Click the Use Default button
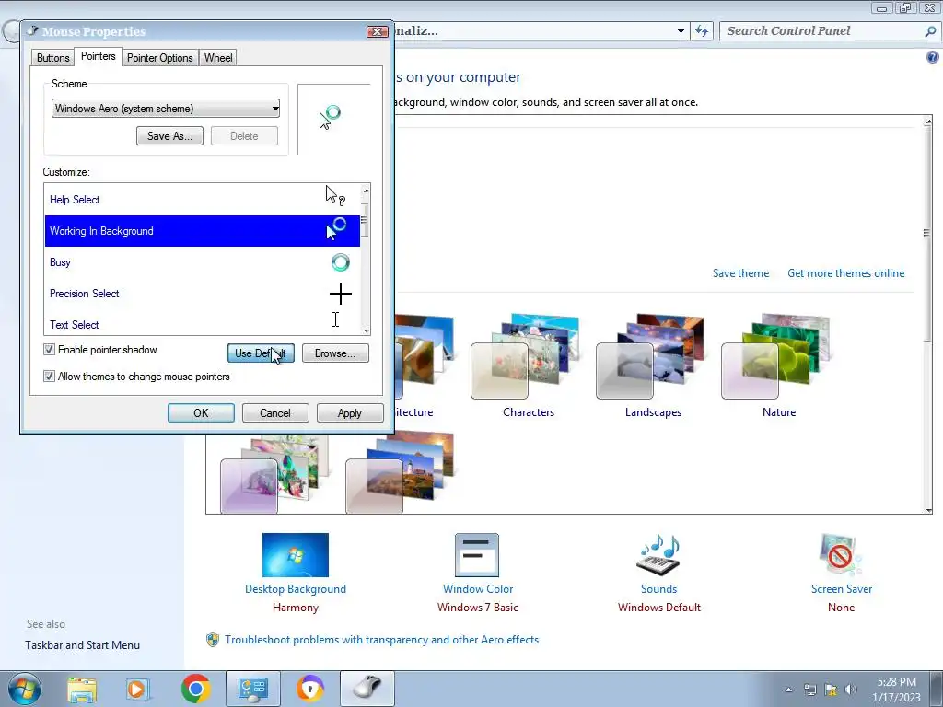943x707 pixels. (261, 353)
